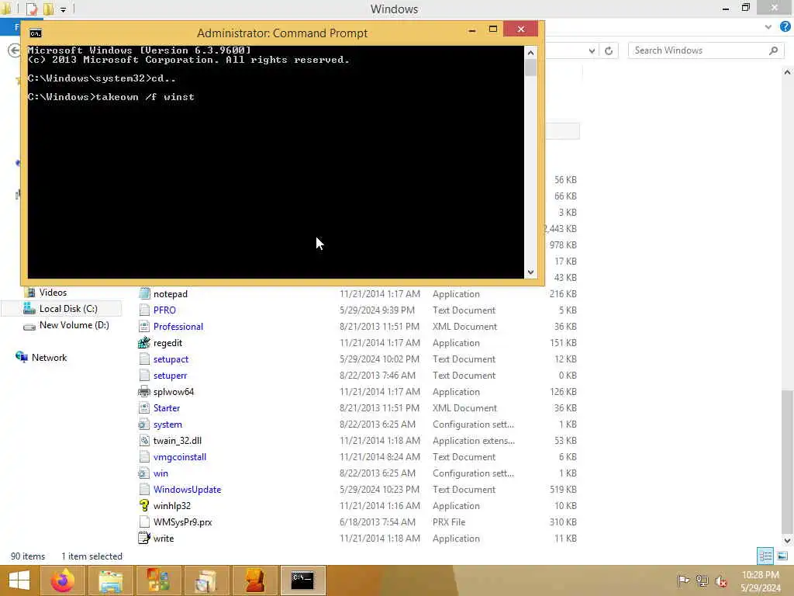Open network tray icon
The height and width of the screenshot is (596, 794).
coord(702,580)
